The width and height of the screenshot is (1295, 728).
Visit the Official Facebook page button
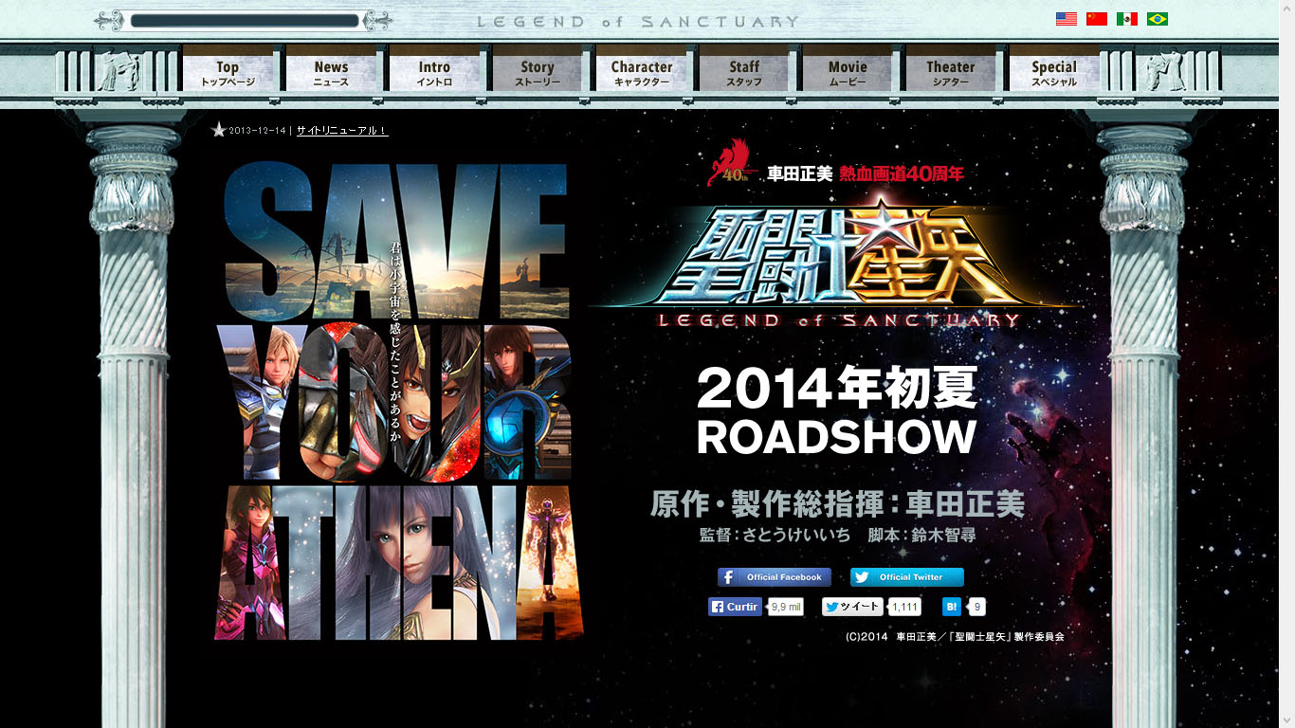[775, 577]
